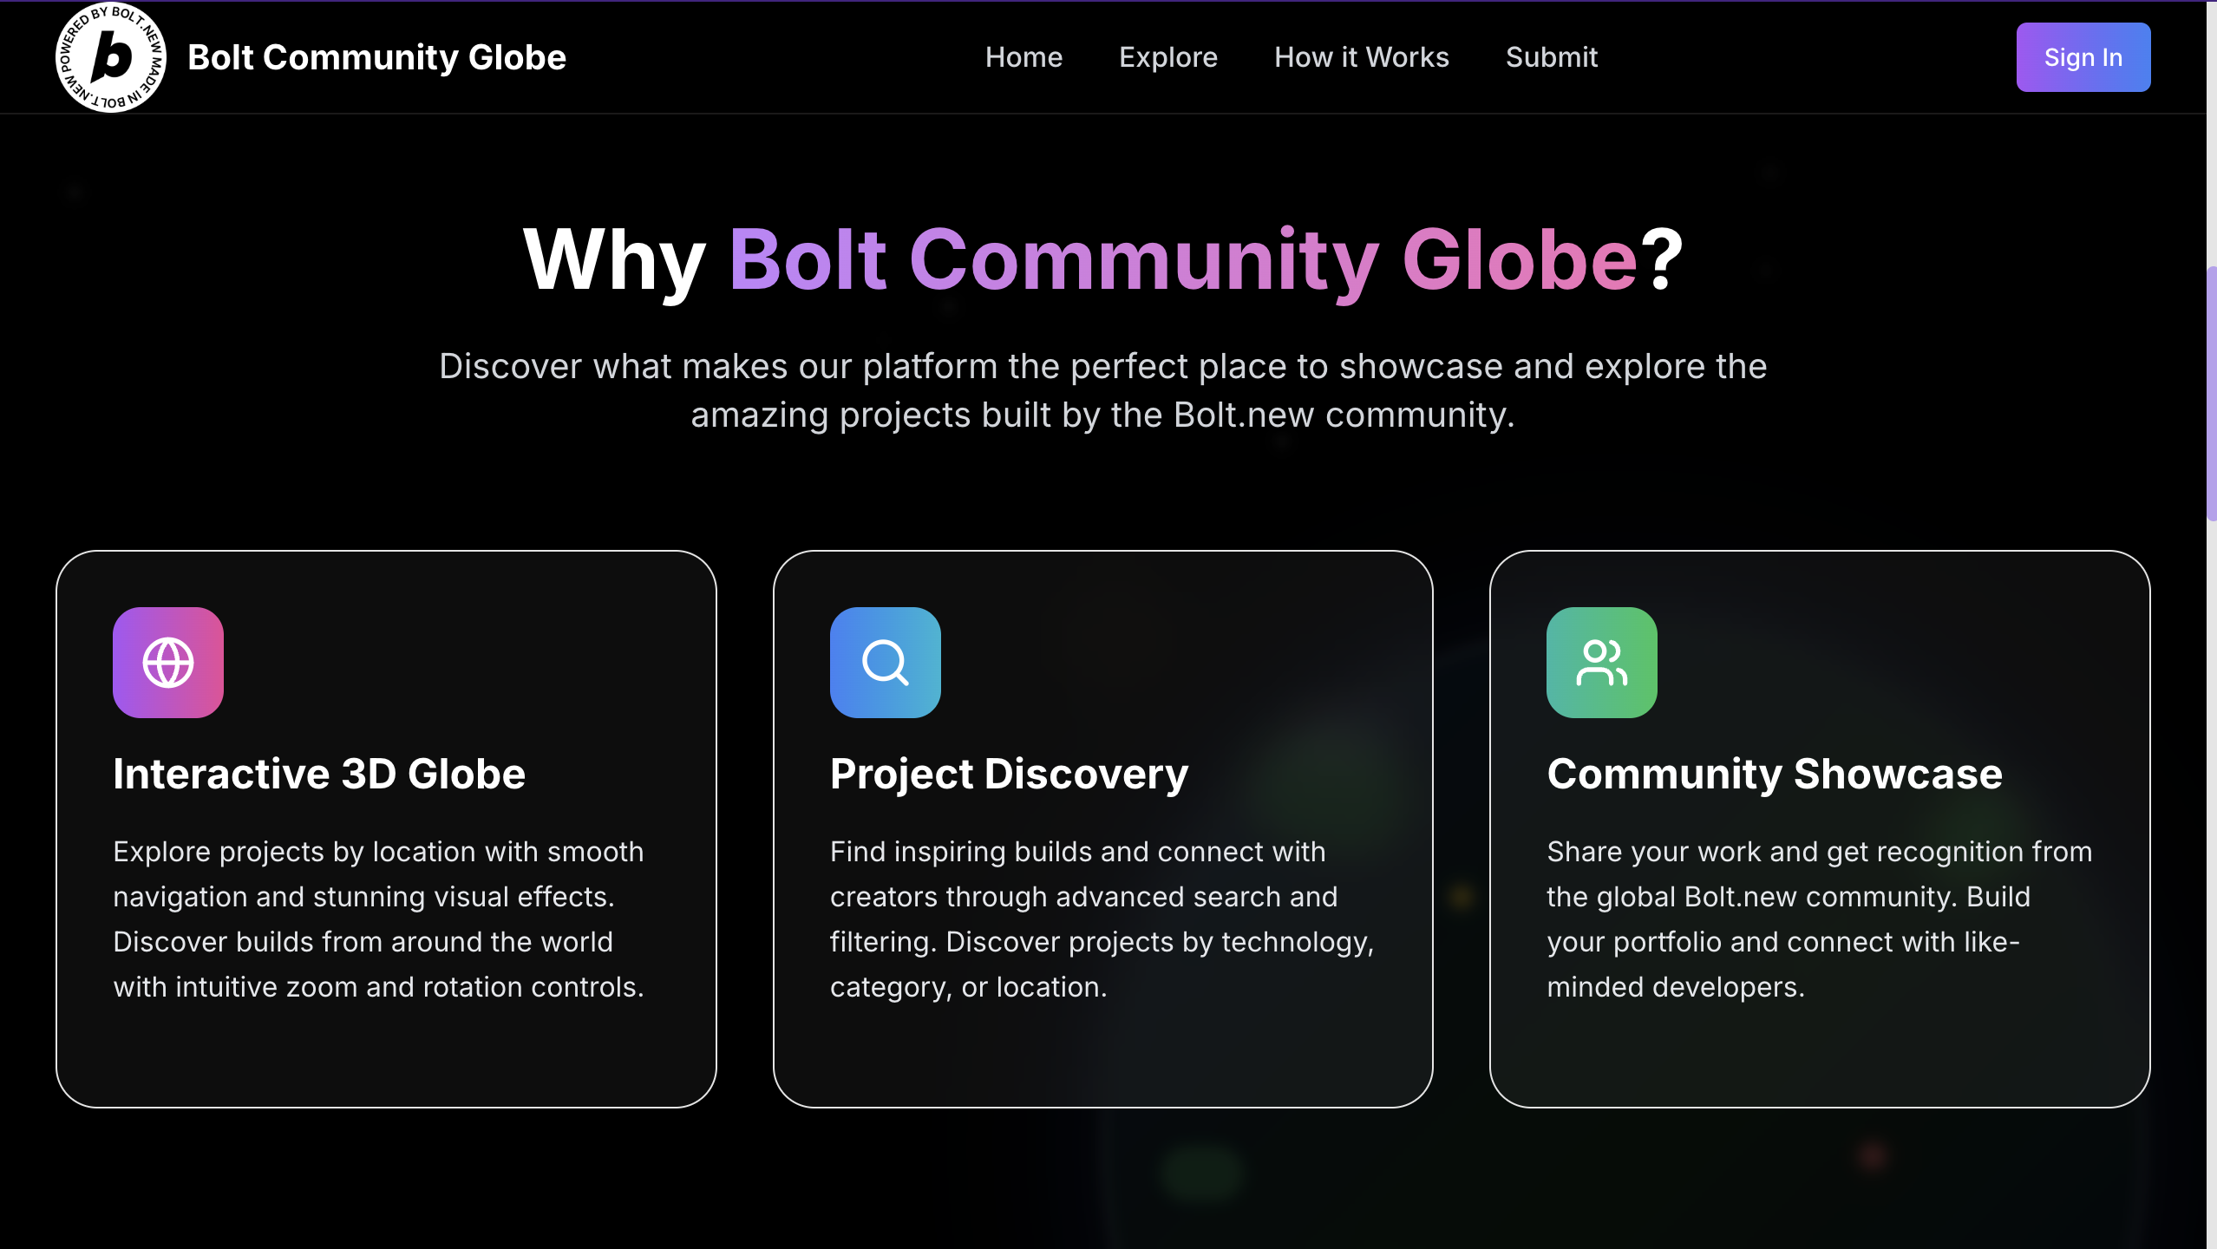Select the Project Discovery card heading
The width and height of the screenshot is (2217, 1249).
(1009, 774)
